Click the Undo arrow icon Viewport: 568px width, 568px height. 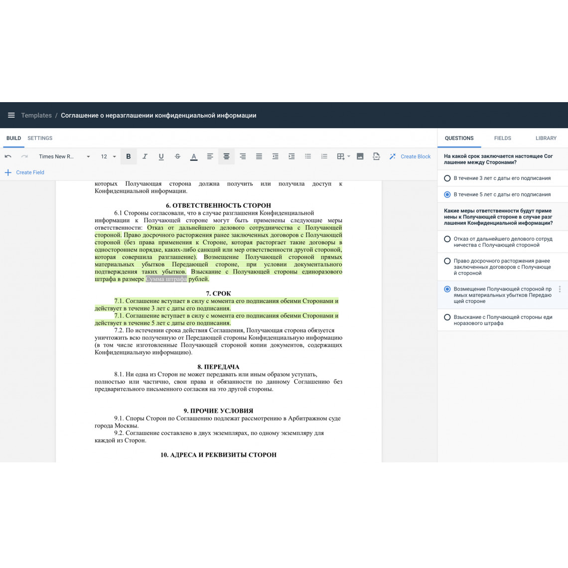8,156
